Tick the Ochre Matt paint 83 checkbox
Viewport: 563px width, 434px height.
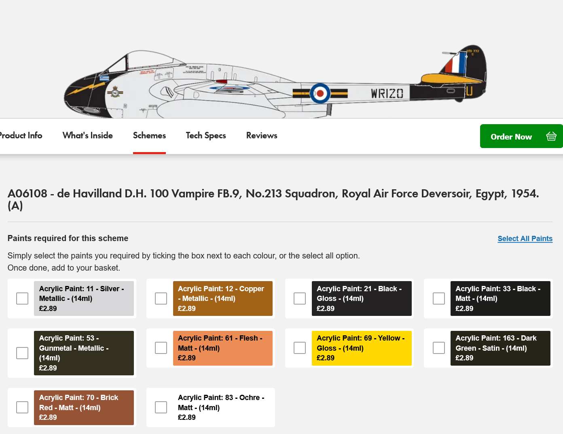coord(161,407)
